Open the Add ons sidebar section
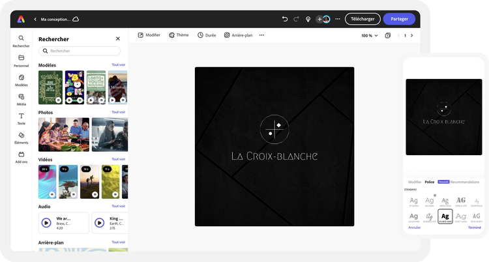 (x=22, y=158)
